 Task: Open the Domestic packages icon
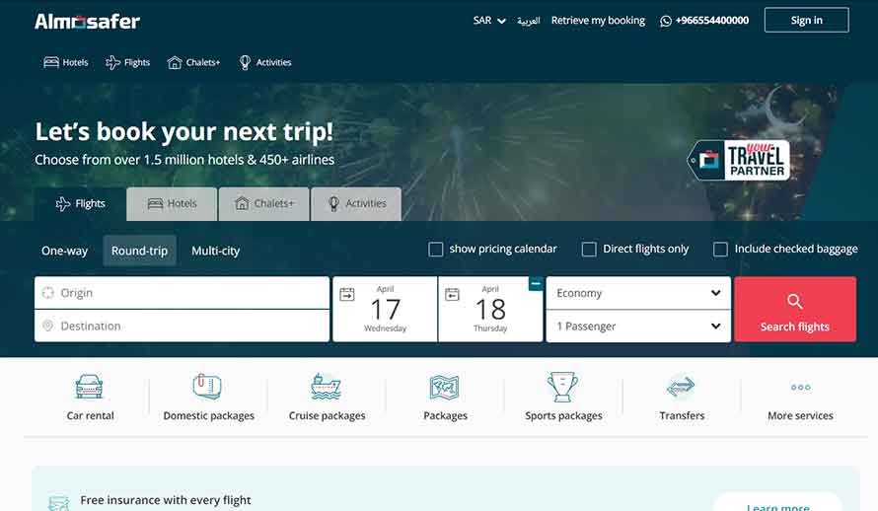tap(208, 386)
